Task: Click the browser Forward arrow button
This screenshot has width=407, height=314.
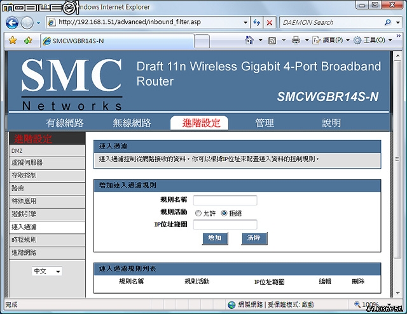Action: coord(27,23)
